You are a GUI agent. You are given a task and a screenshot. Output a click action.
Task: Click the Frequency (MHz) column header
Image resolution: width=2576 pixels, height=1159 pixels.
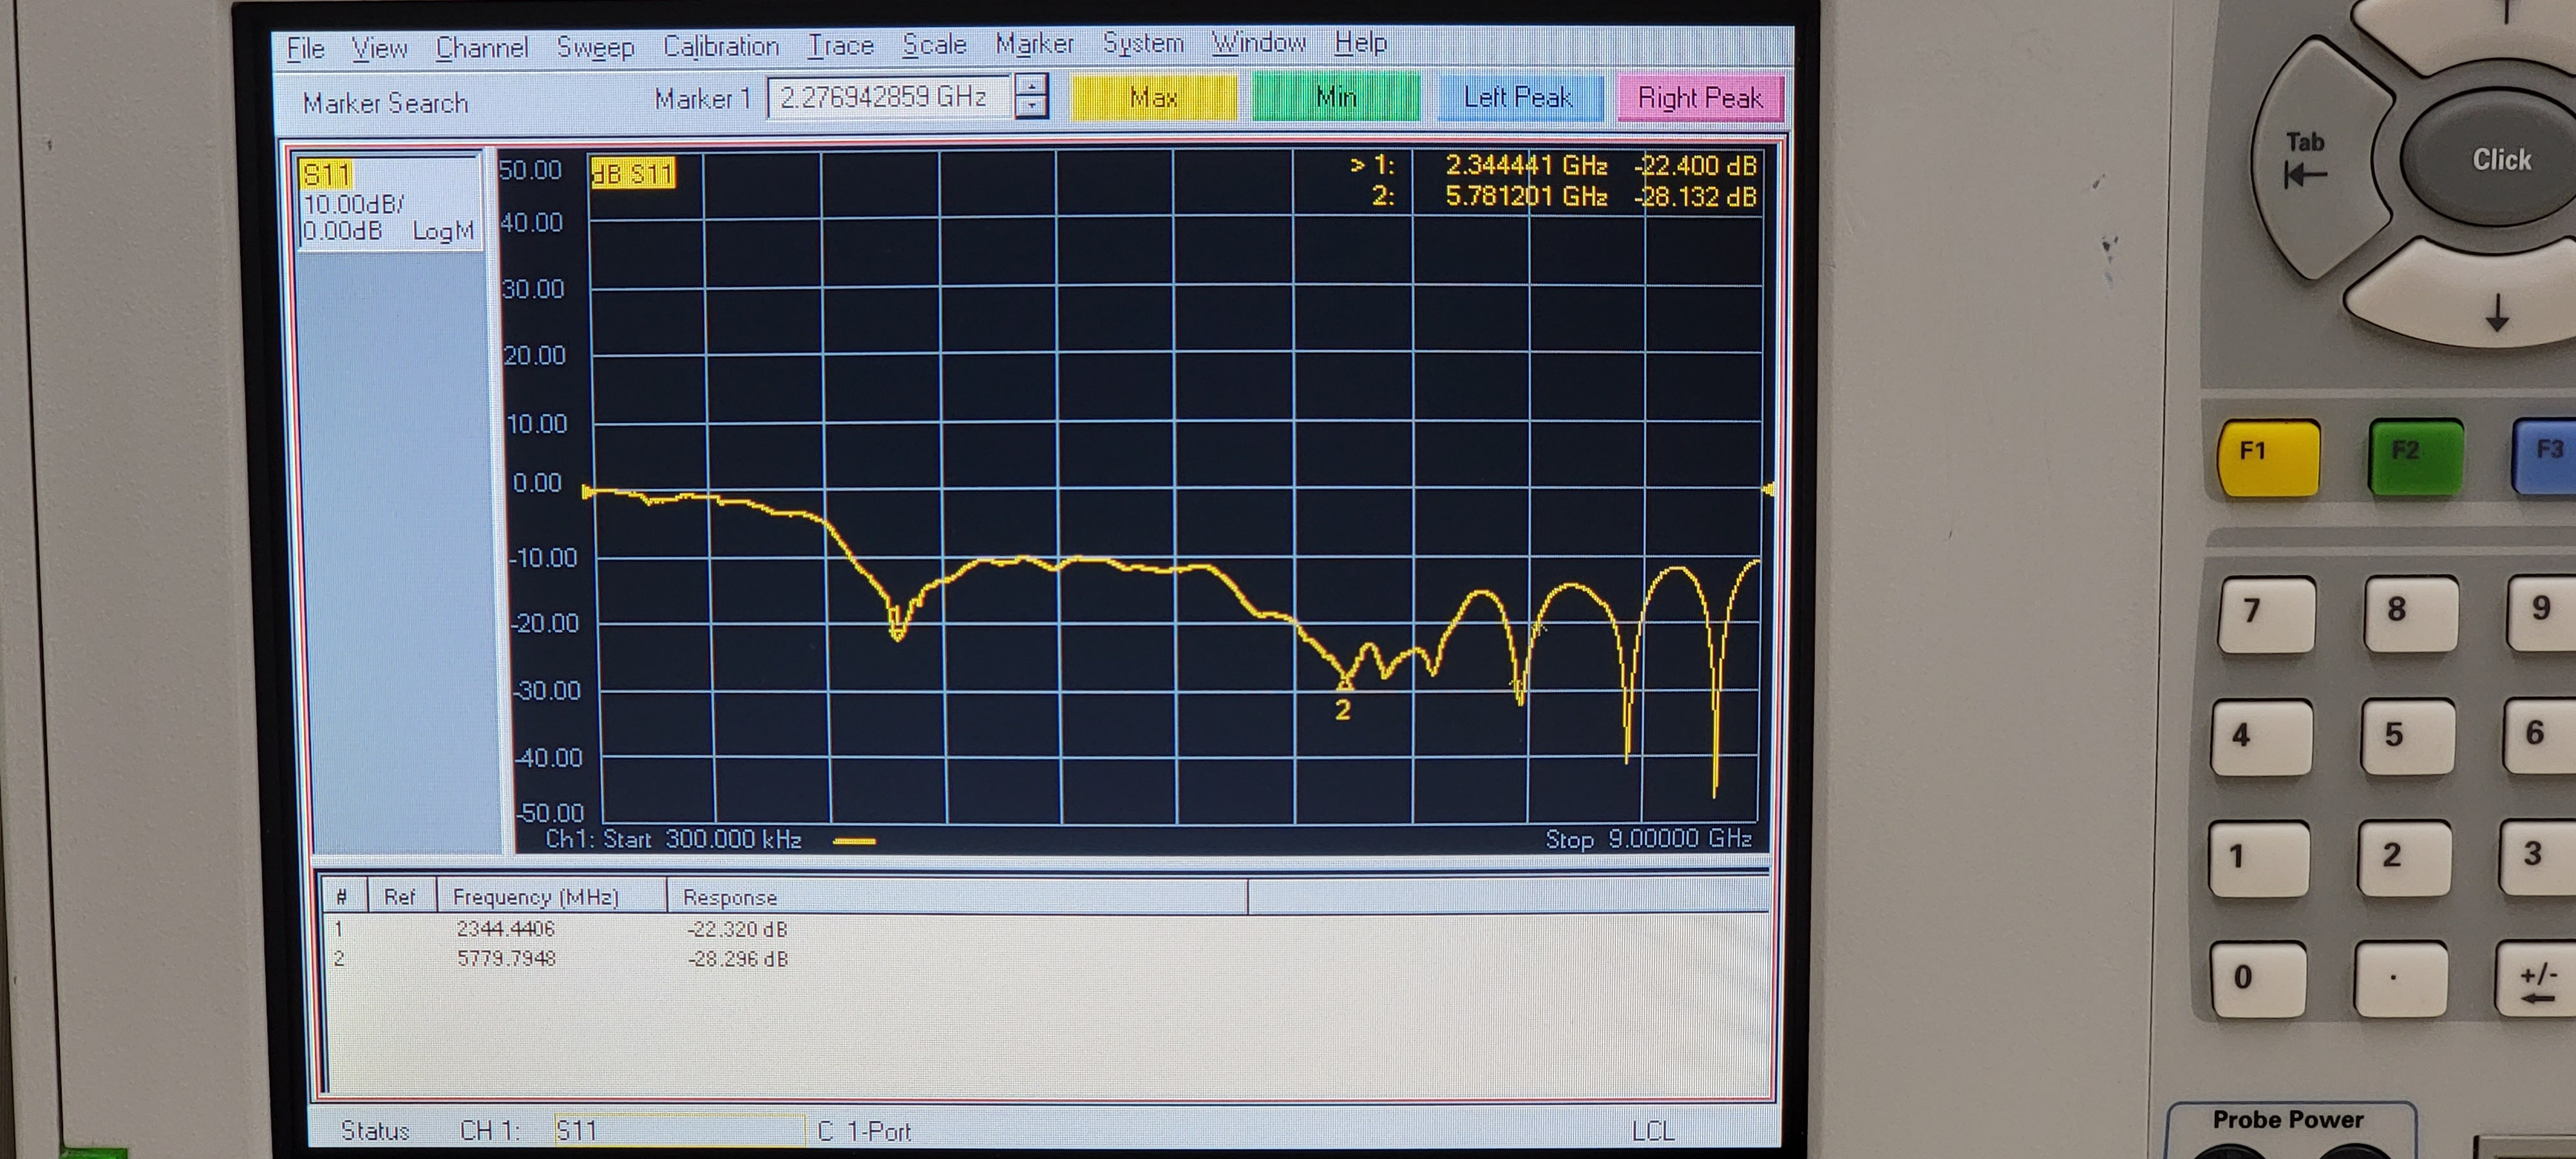point(536,897)
